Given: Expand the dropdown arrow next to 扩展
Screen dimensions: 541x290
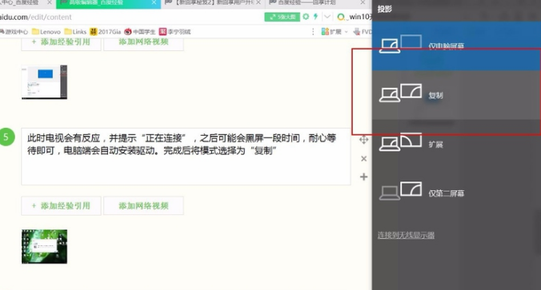Looking at the screenshot, I should [346, 32].
